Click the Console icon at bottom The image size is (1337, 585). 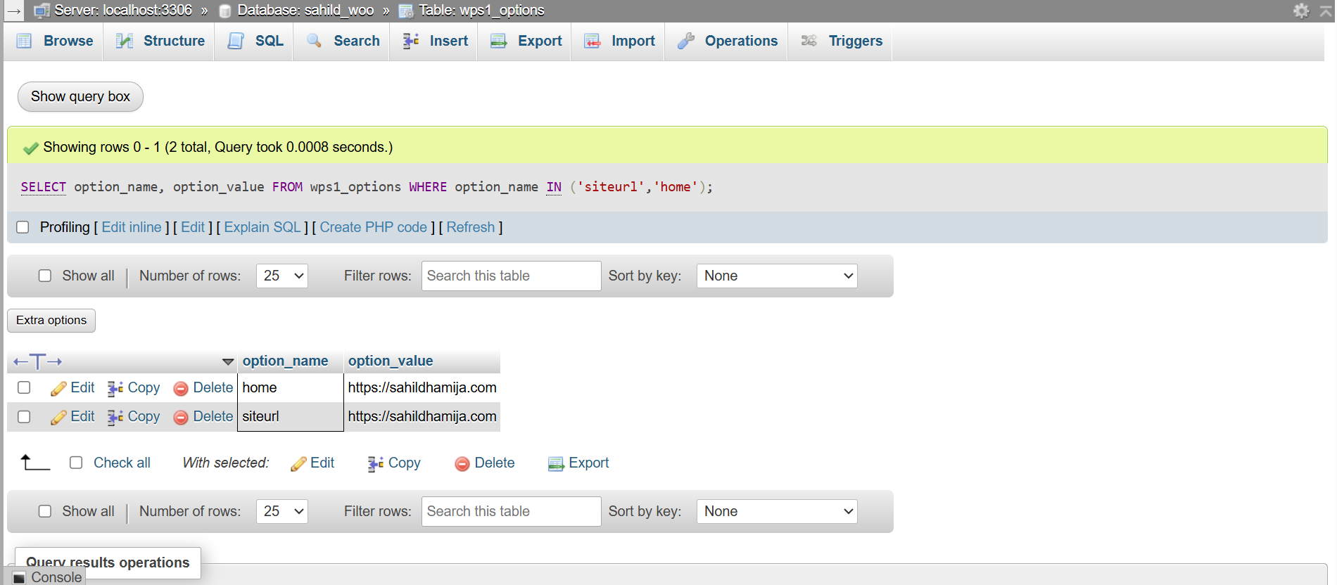click(20, 577)
